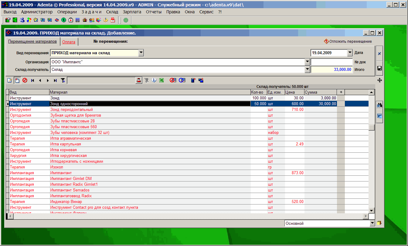Screen dimensions: 408x246
Task: Click the red flask icon beside search field
Action: pyautogui.click(x=139, y=80)
